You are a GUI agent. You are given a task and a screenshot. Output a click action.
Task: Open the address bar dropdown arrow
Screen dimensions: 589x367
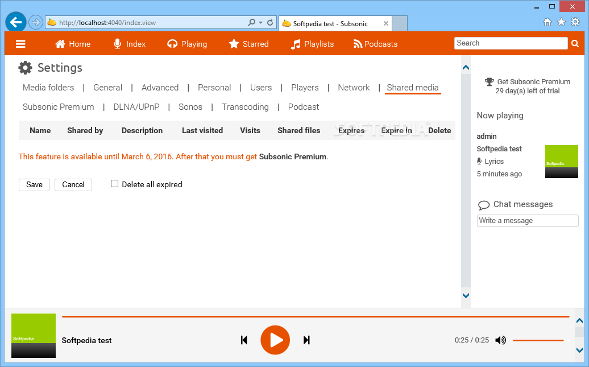tap(261, 23)
